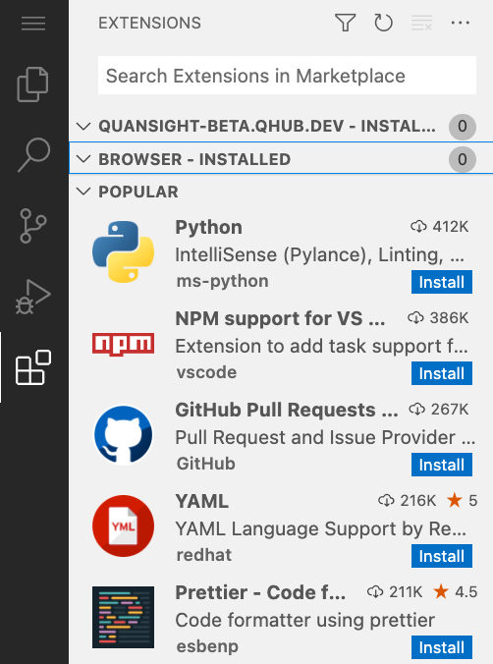Image resolution: width=493 pixels, height=664 pixels.
Task: Click the EXTENSIONS panel title
Action: [149, 23]
